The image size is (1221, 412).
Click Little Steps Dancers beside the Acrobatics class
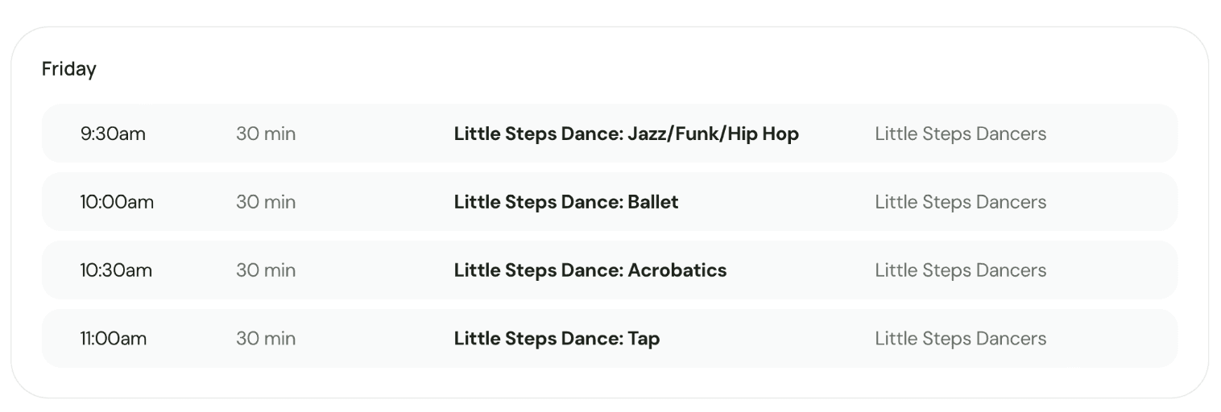(x=960, y=270)
